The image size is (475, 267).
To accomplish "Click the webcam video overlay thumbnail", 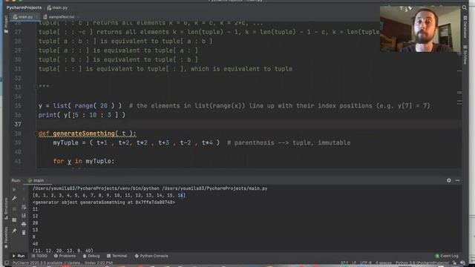I will (x=420, y=29).
